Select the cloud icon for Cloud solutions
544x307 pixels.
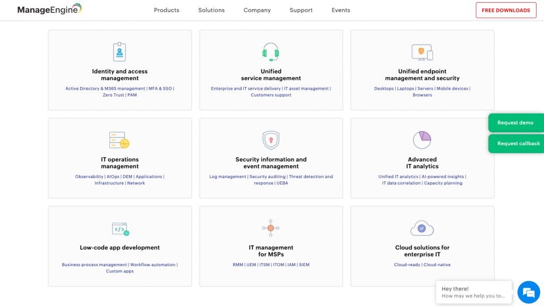[x=422, y=227]
